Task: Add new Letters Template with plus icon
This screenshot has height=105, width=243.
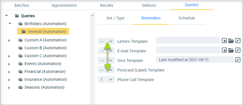Action: [x=224, y=41]
